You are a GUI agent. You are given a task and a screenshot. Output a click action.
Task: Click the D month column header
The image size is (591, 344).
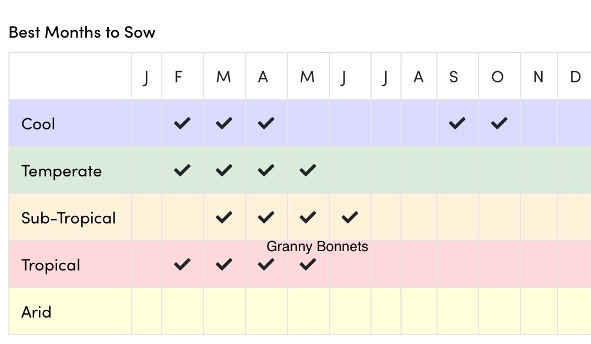click(575, 77)
